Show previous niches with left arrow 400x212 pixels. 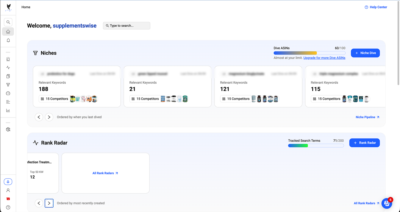[39, 117]
